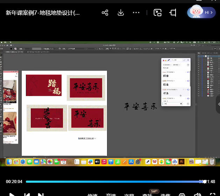This screenshot has height=196, width=220.
Task: Toggle the third font's activation switch
Action: pos(188,90)
